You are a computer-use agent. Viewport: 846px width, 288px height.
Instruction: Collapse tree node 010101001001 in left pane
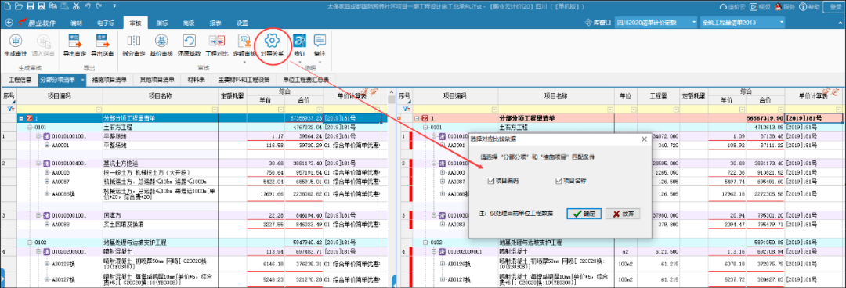[x=39, y=136]
